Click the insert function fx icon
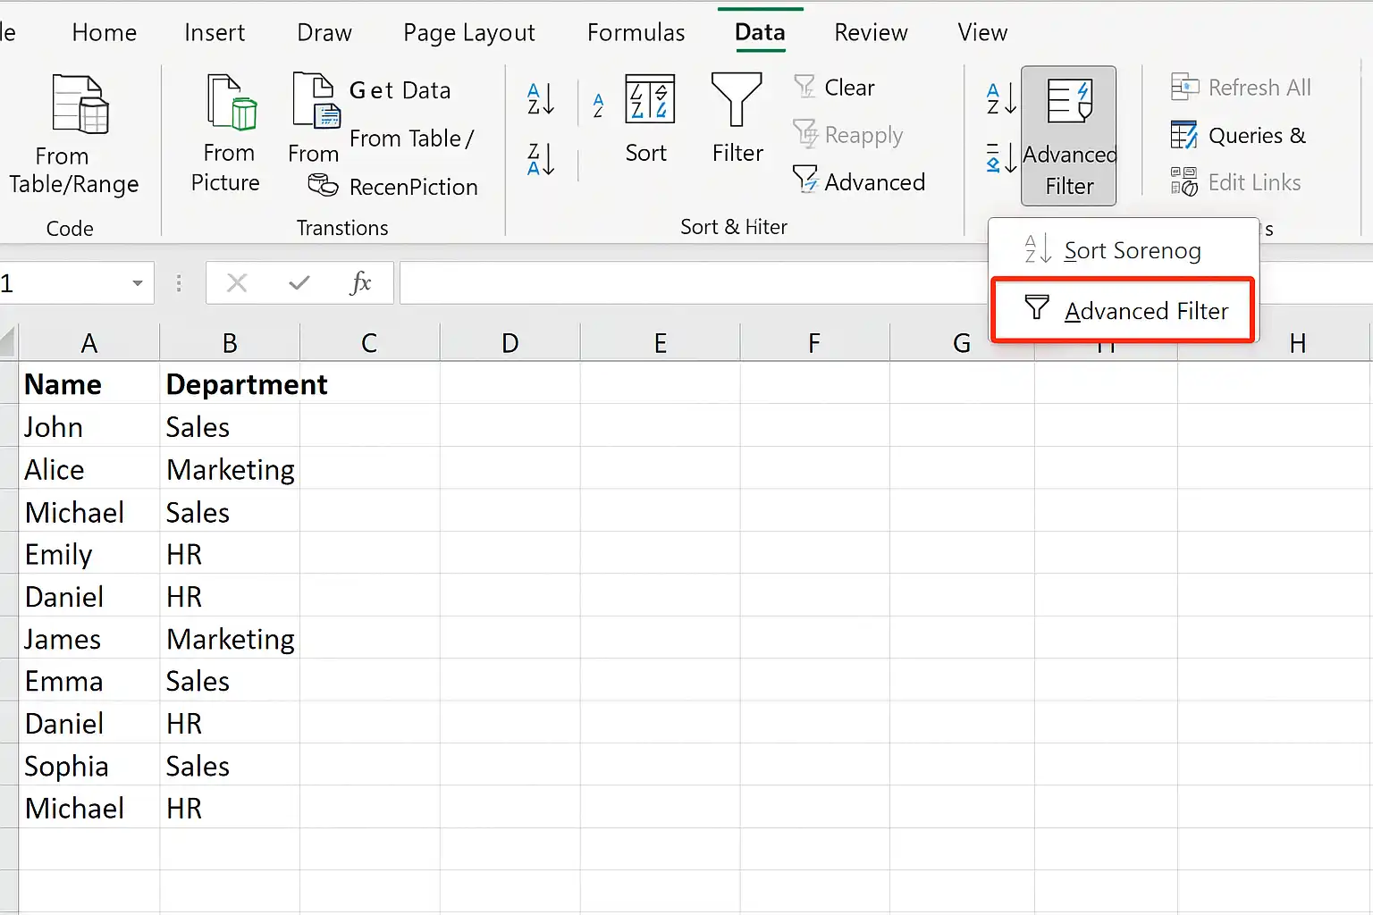Screen dimensions: 1373x915 [x=360, y=283]
